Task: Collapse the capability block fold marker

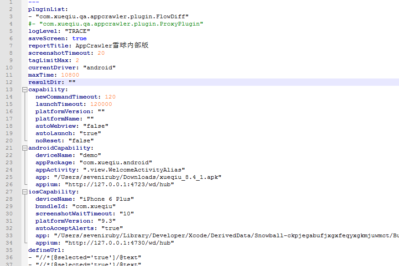Action: pyautogui.click(x=25, y=89)
